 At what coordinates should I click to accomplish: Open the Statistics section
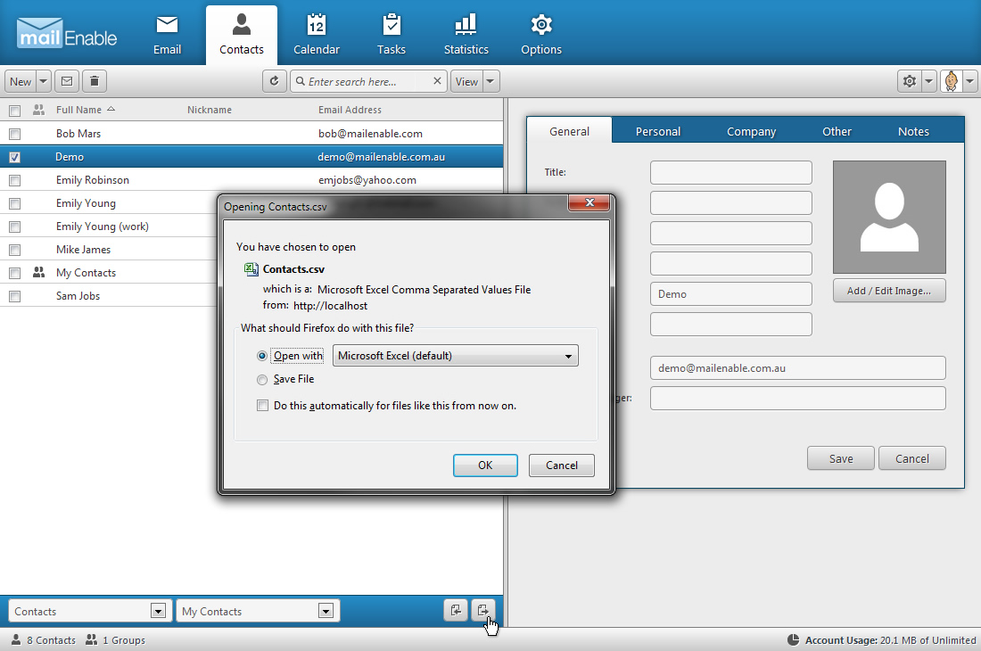tap(466, 35)
